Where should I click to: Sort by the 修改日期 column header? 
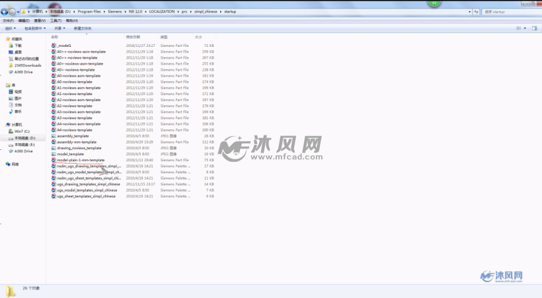coord(141,37)
